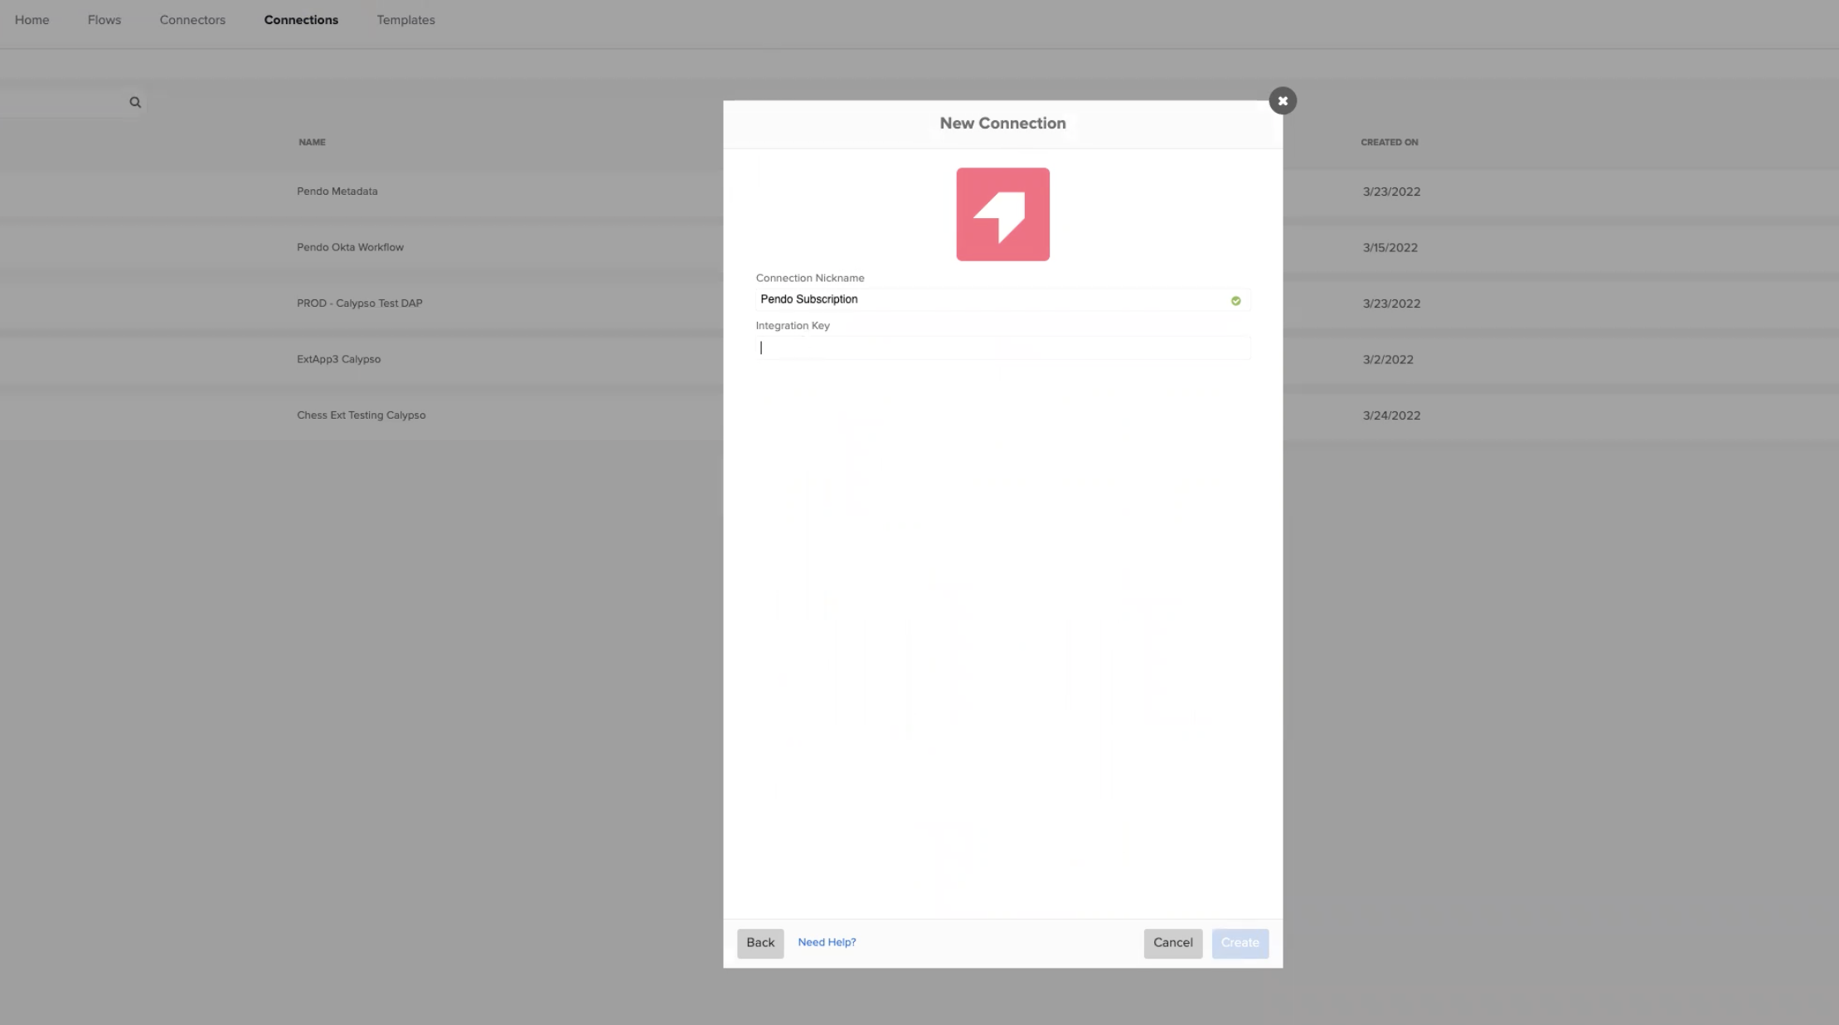Open the Templates tab

pyautogui.click(x=405, y=20)
